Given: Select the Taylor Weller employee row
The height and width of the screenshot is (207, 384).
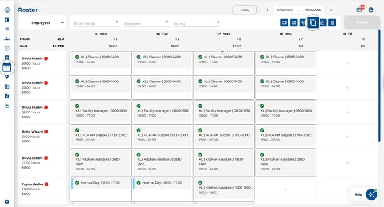Looking at the screenshot, I should 42,189.
